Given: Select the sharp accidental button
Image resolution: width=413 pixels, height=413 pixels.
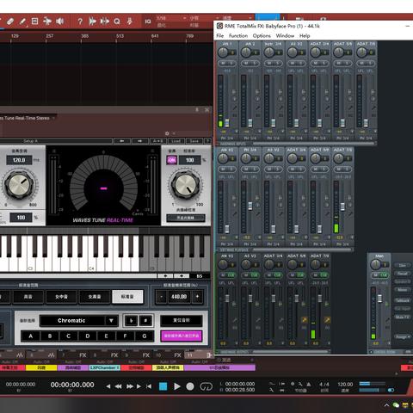Looking at the screenshot, I should click(x=145, y=320).
